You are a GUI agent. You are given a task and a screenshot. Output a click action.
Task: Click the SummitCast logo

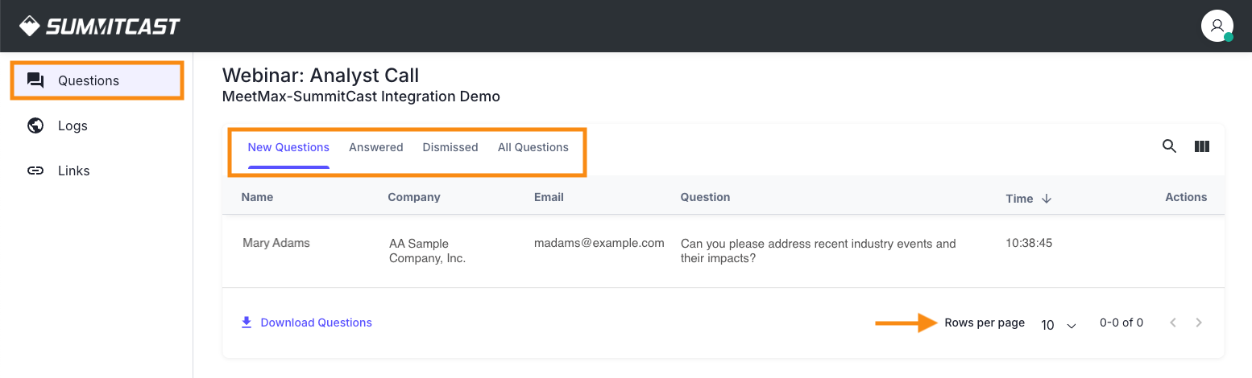[x=100, y=27]
